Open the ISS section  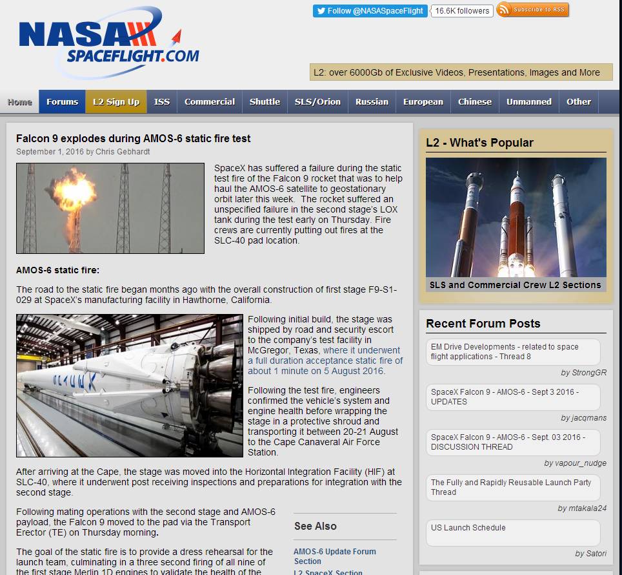(162, 101)
